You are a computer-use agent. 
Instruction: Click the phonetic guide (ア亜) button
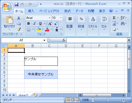[57, 29]
